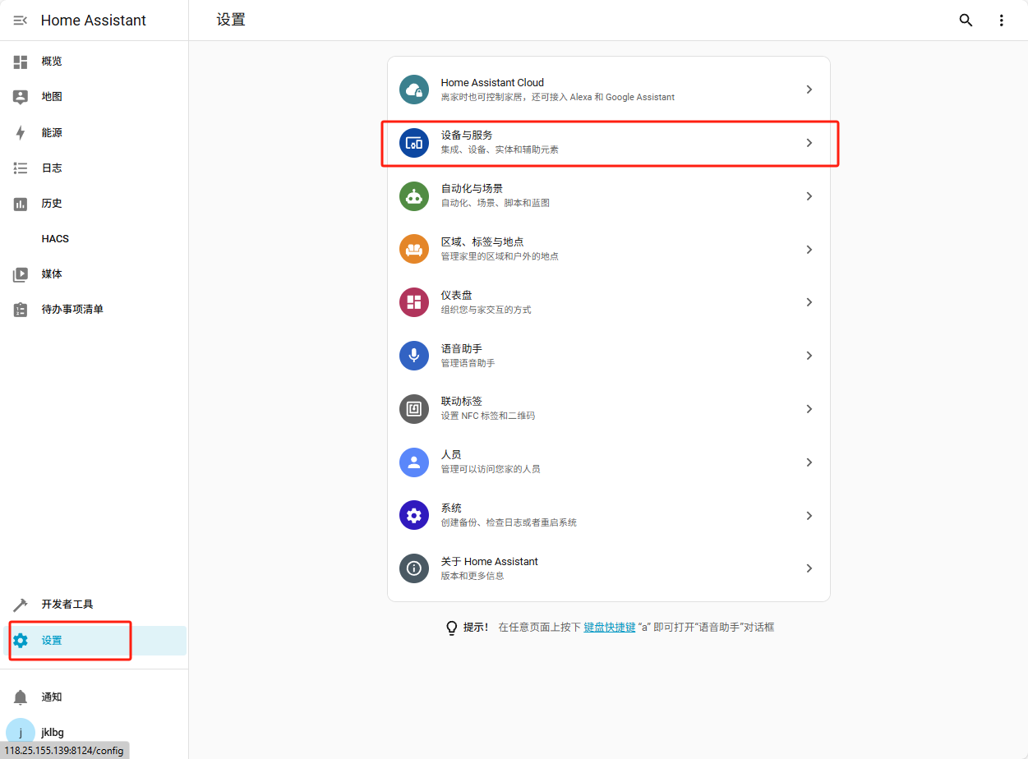
Task: Open 系统 settings entry
Action: point(609,516)
